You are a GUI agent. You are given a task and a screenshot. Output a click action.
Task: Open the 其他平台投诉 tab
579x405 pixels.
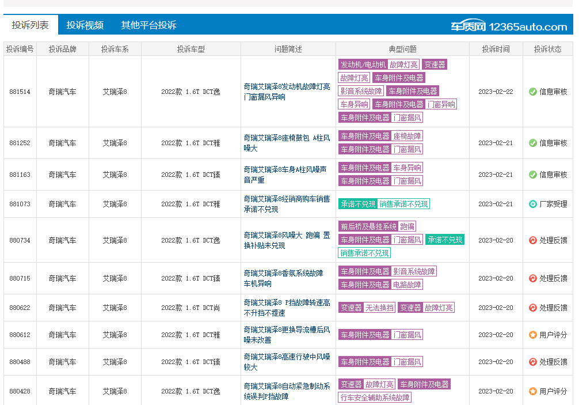coord(149,25)
